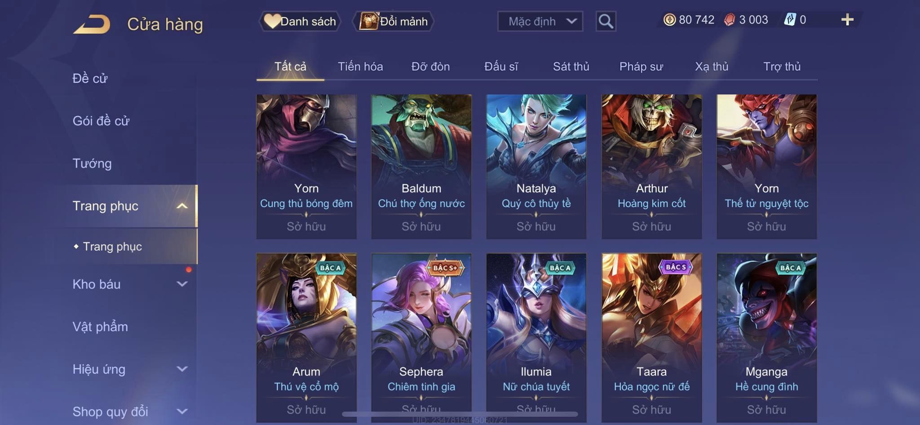The image size is (920, 425).
Task: Open Danh sách wishlist heart button
Action: click(x=300, y=21)
